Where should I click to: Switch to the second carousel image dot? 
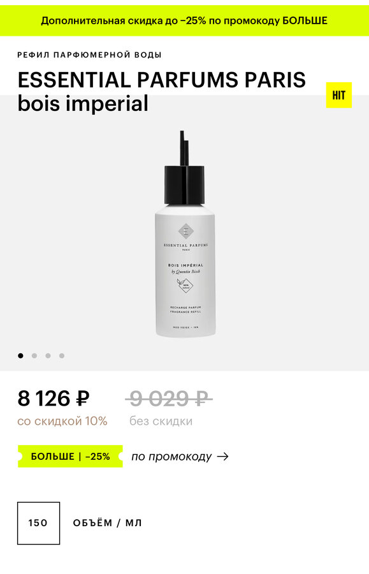[34, 355]
